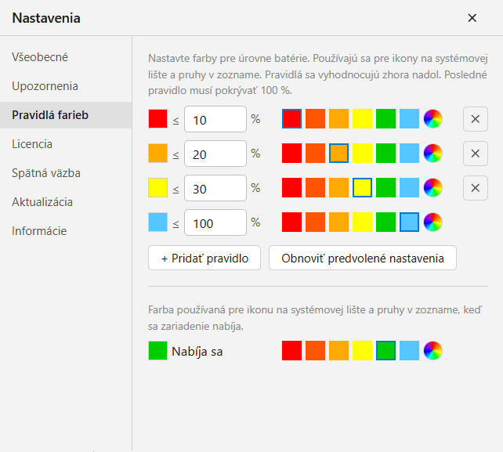
Task: Choose red palette color for Nabíja sa
Action: click(x=291, y=351)
